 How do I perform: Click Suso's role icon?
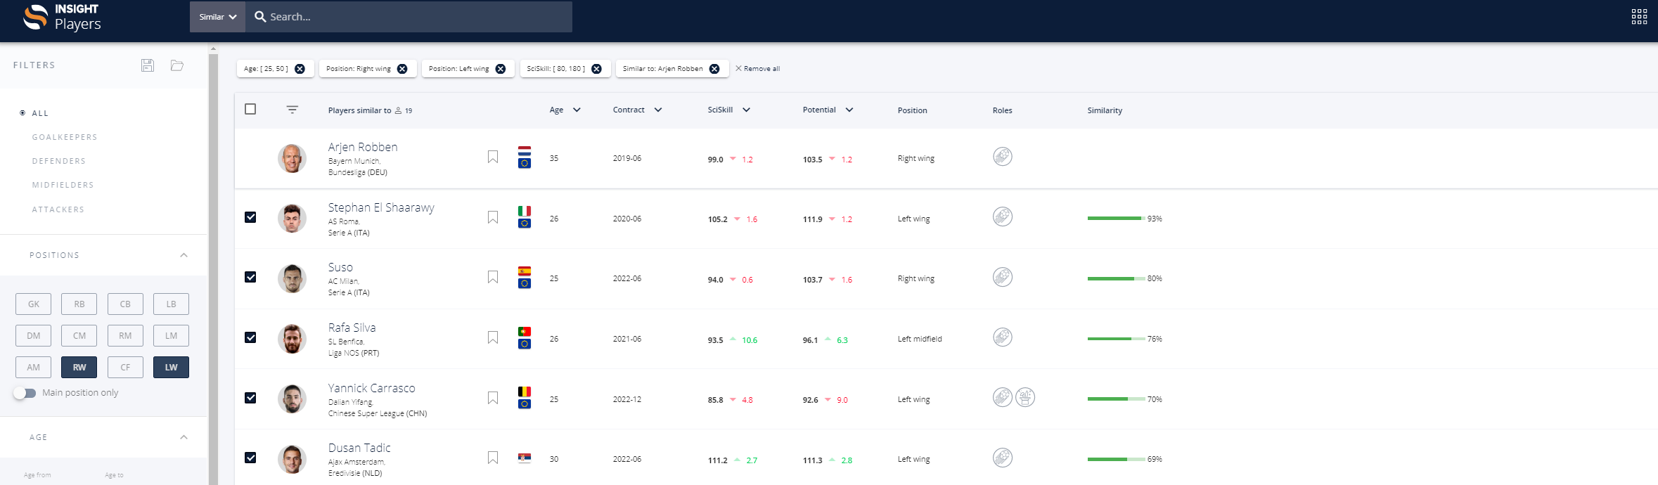(1003, 277)
